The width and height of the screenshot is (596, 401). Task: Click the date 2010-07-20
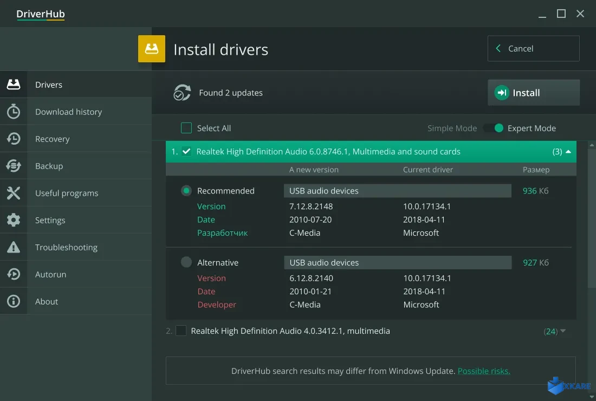tap(310, 219)
